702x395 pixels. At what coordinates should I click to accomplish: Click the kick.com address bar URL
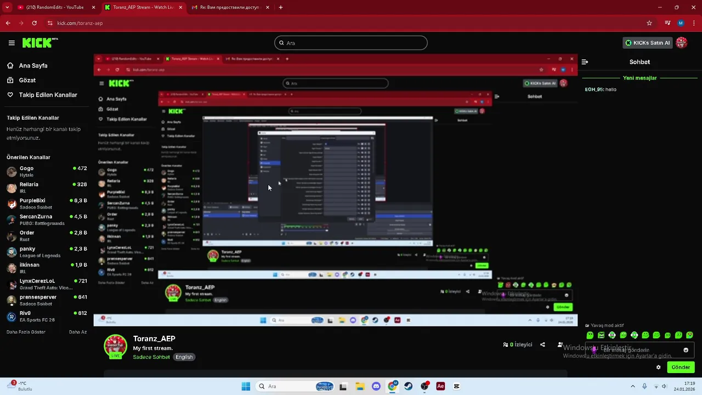point(80,23)
